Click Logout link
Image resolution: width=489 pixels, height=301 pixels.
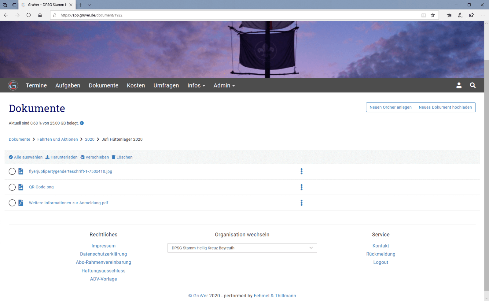(381, 262)
